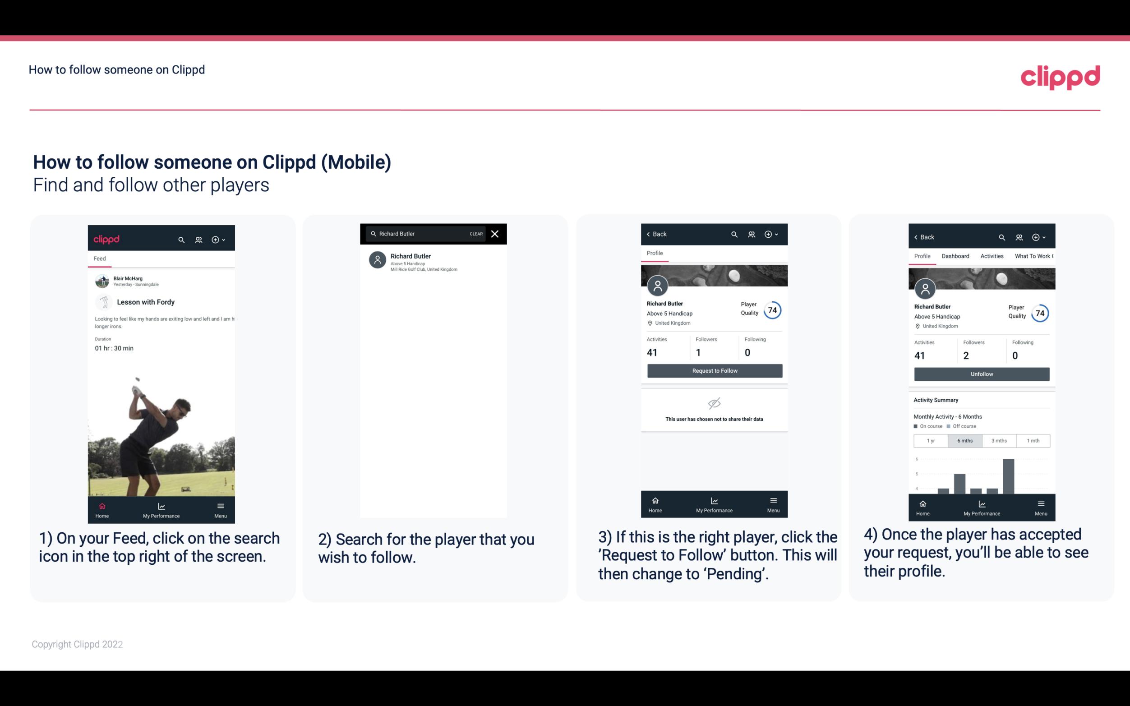Click the My Performance icon in navbar
Screen dimensions: 1130x706
tap(161, 507)
